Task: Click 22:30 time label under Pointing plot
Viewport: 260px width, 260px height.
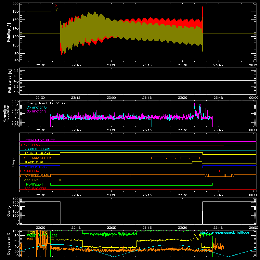Action: [40, 65]
